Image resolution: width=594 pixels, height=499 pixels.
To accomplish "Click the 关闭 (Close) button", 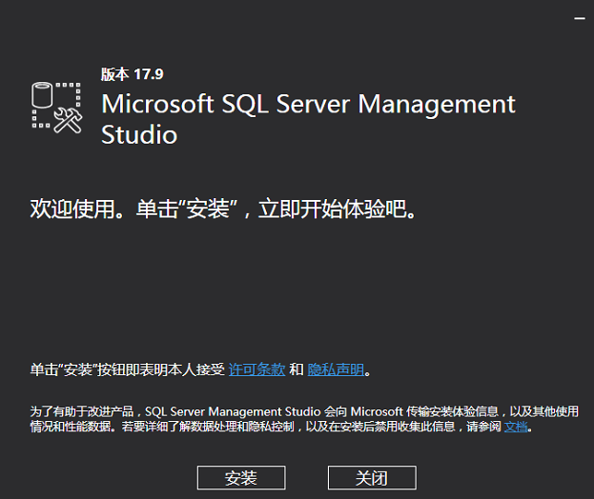I will (x=372, y=478).
